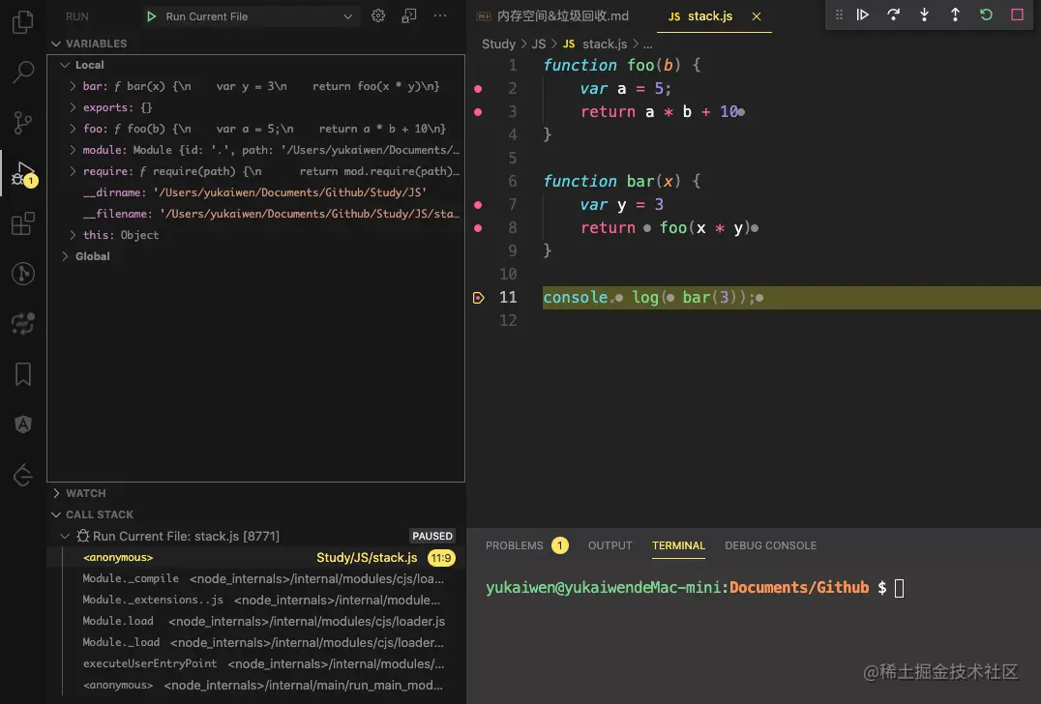
Task: Stop the debug session
Action: [x=1017, y=15]
